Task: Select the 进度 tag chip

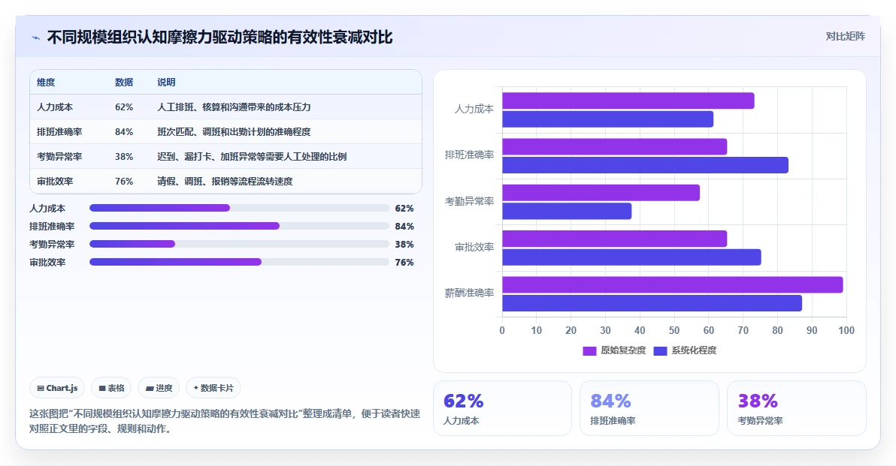Action: (x=159, y=388)
